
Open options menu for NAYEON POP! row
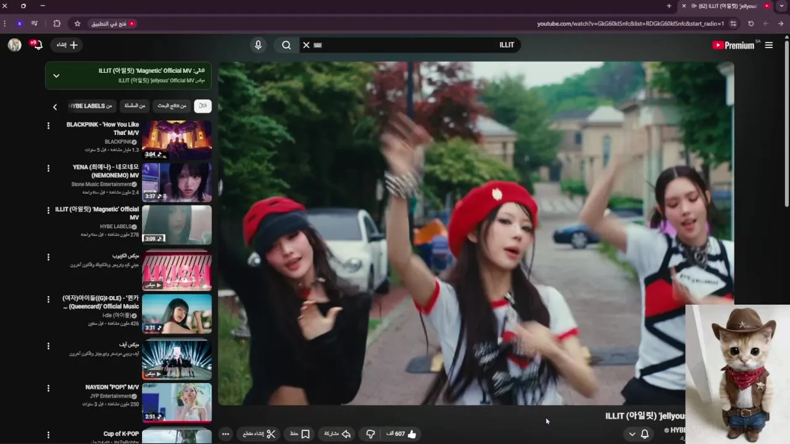48,388
